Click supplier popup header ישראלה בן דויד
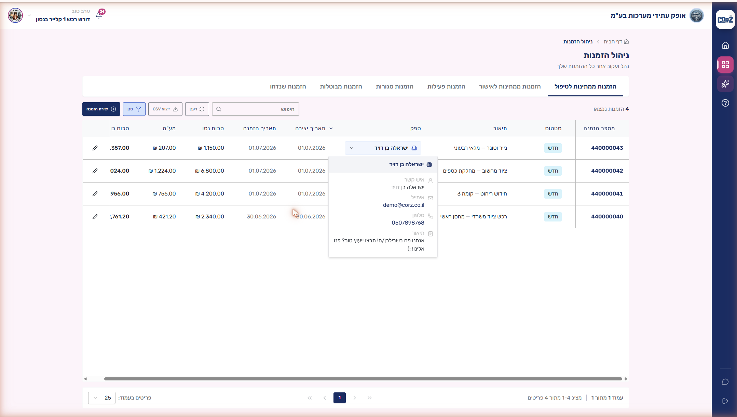The width and height of the screenshot is (737, 417). coord(383,164)
